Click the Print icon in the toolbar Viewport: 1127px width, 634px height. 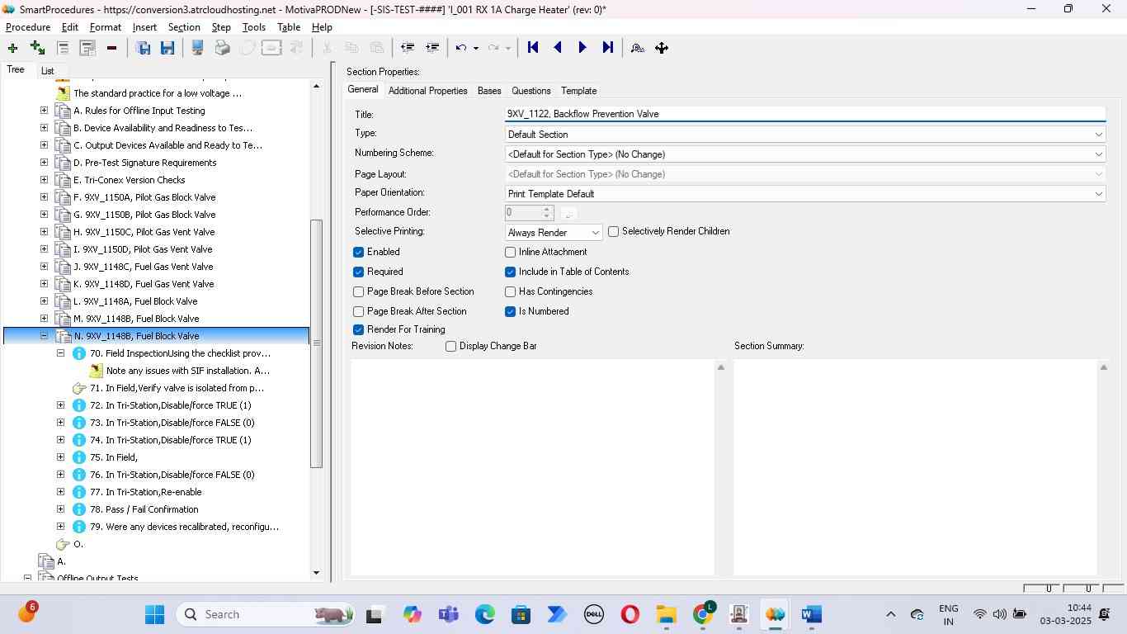(222, 48)
